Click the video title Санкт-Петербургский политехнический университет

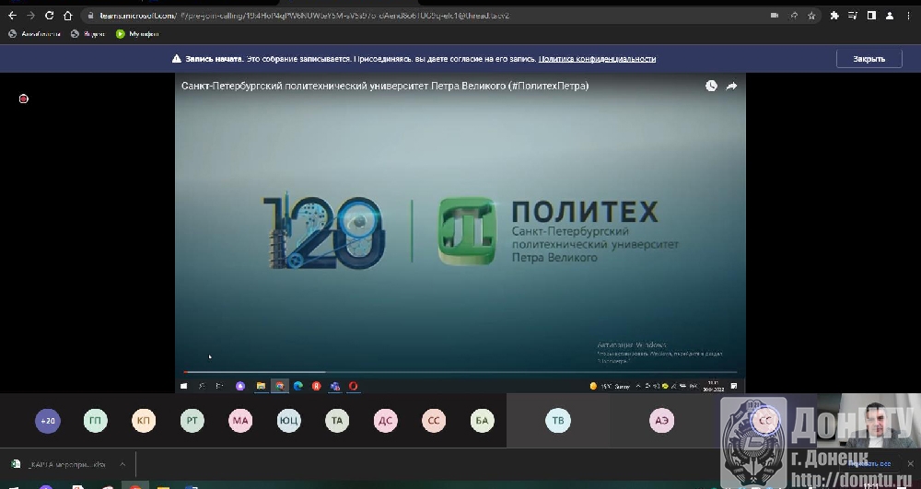point(385,86)
